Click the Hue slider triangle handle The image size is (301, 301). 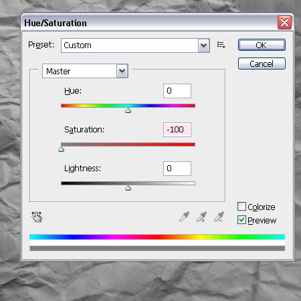[128, 110]
